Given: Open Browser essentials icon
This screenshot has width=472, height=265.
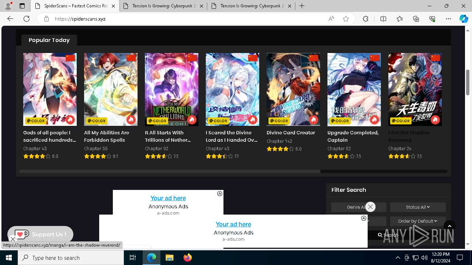Looking at the screenshot, I should pyautogui.click(x=432, y=19).
